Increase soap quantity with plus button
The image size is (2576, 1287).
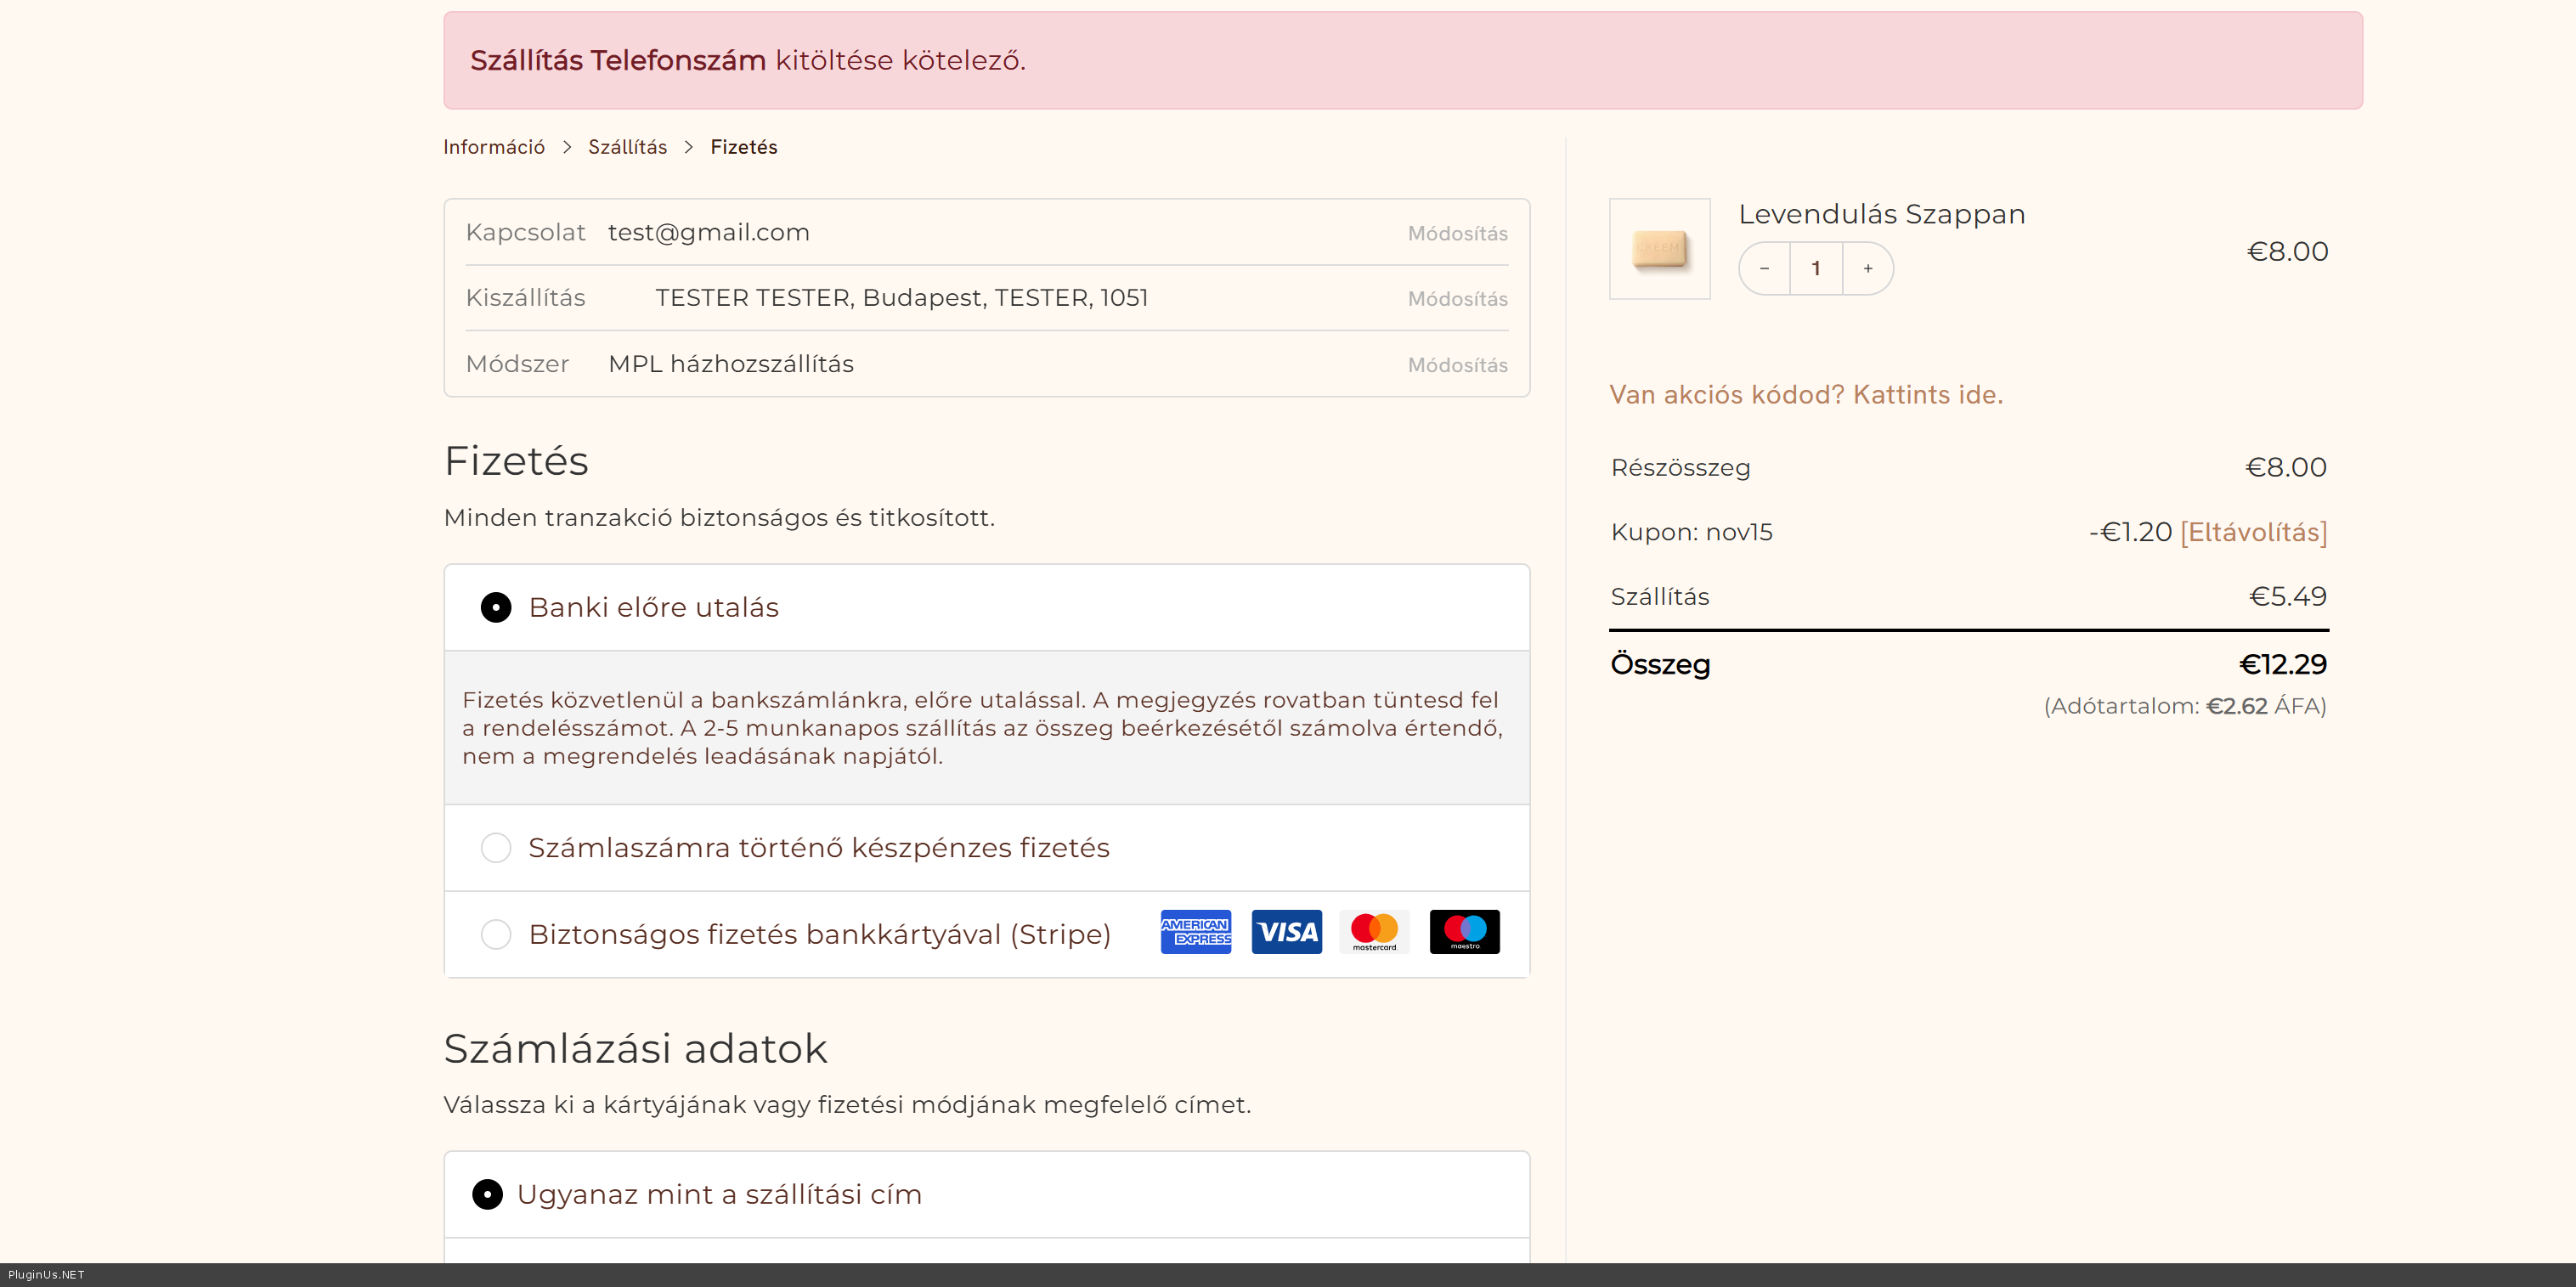(1867, 268)
